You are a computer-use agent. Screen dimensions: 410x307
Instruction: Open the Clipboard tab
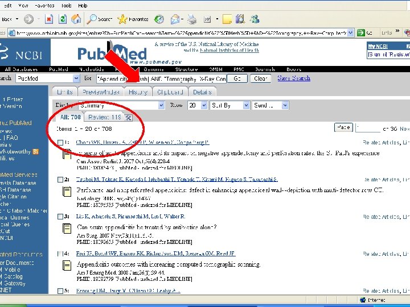(x=170, y=92)
